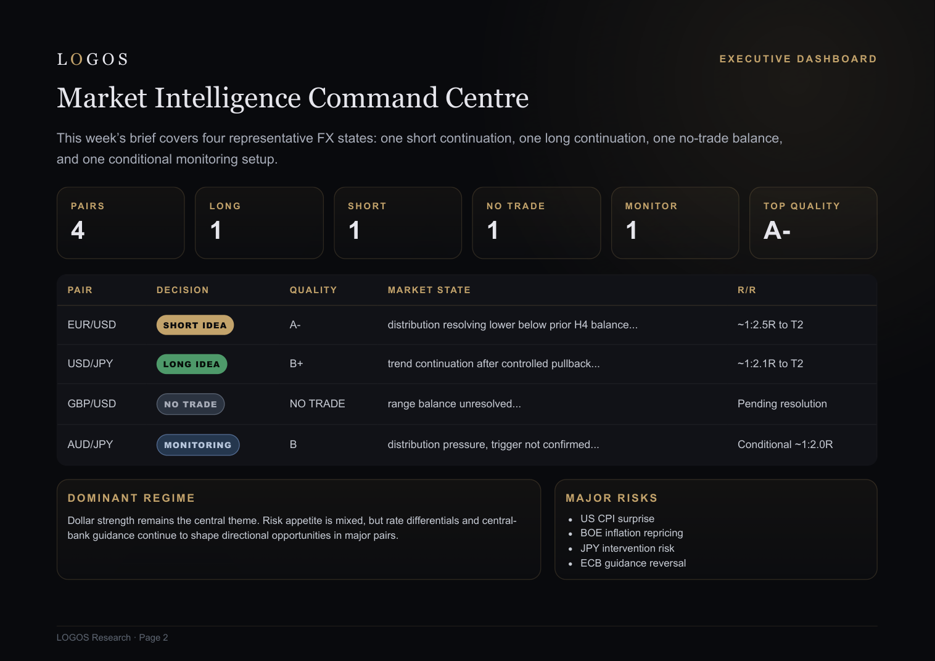Select the Market Intelligence Command Centre heading
The width and height of the screenshot is (935, 661).
[x=293, y=98]
